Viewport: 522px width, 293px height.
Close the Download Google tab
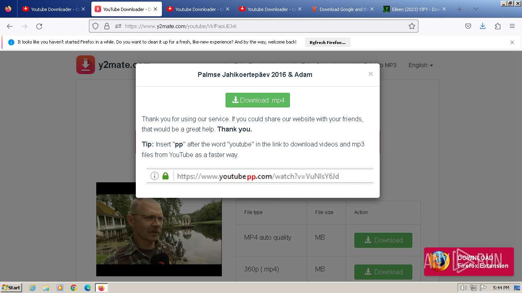(x=372, y=9)
